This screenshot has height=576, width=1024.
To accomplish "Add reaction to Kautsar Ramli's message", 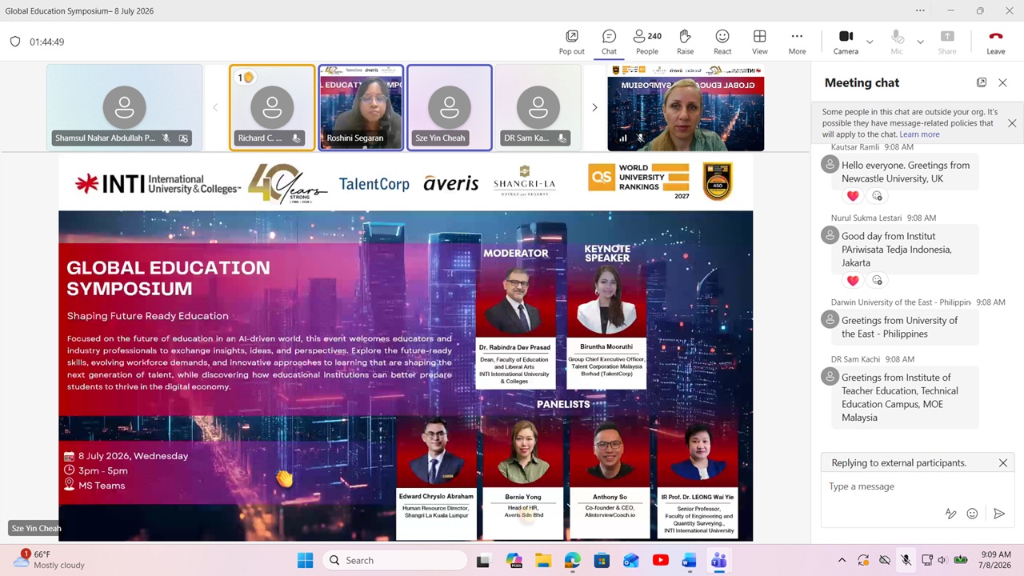I will (x=877, y=196).
